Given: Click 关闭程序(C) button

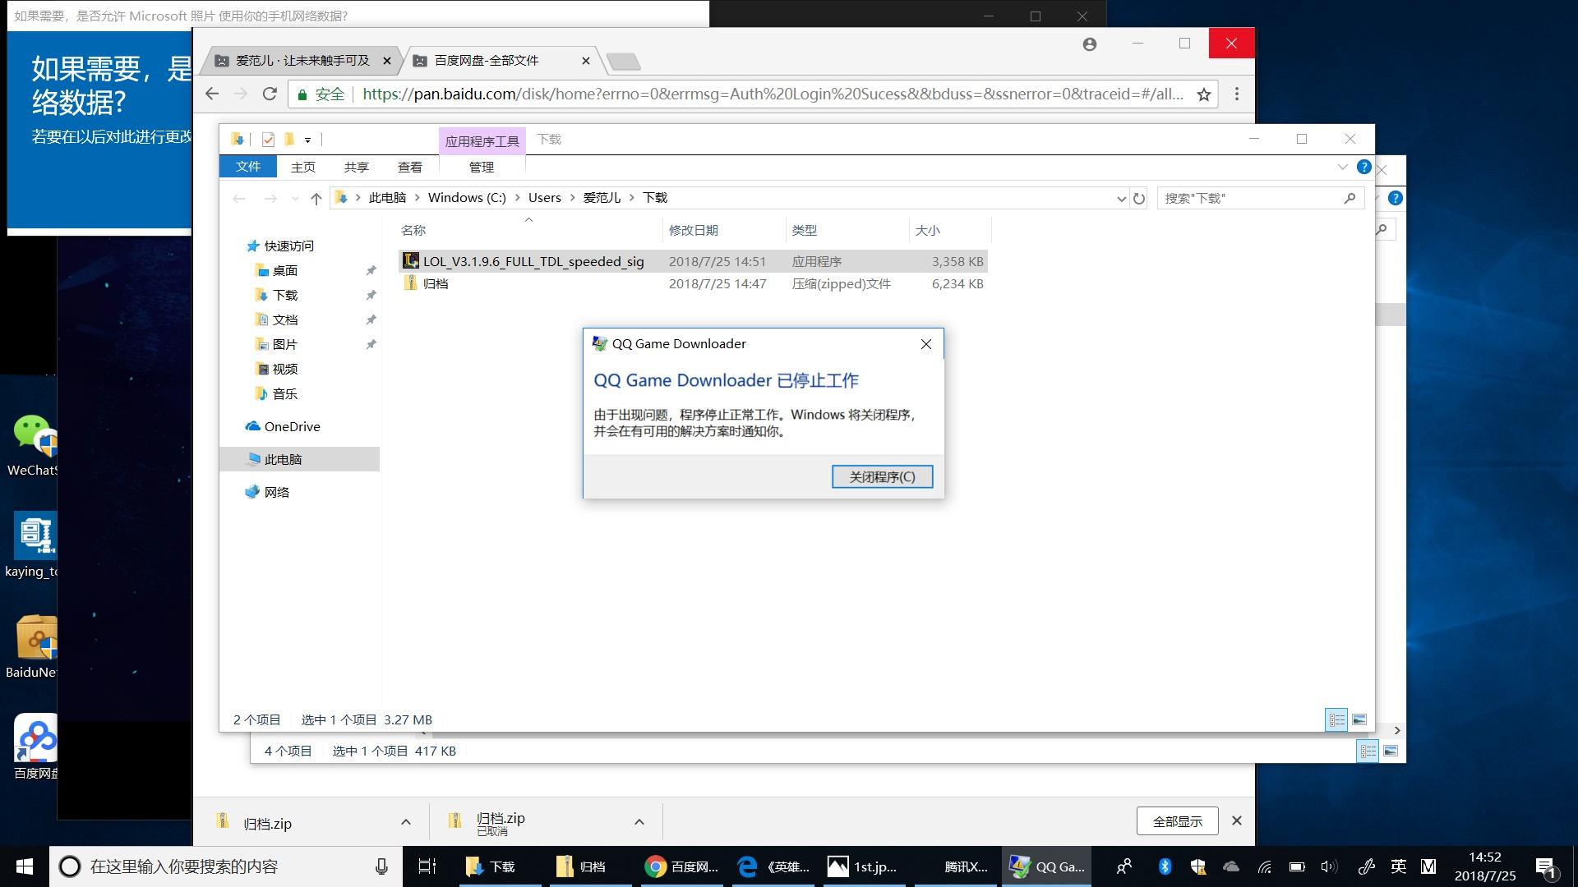Looking at the screenshot, I should [882, 476].
